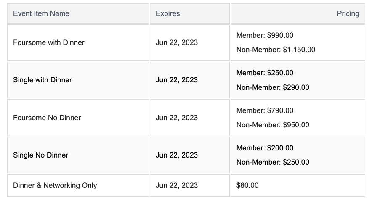The width and height of the screenshot is (372, 205).
Task: Select the Foursome with Dinner item
Action: (x=49, y=42)
